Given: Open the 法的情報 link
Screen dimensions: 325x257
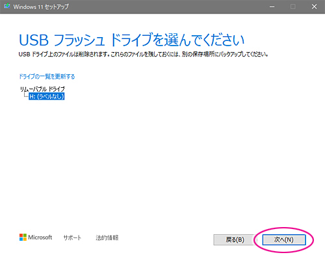Looking at the screenshot, I should tap(107, 237).
